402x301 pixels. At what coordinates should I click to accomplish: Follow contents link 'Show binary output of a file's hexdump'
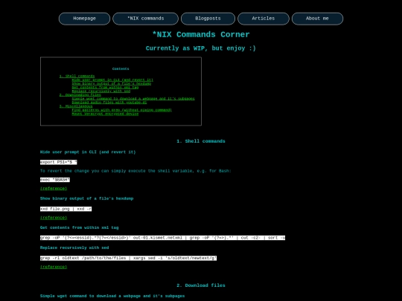coord(111,84)
